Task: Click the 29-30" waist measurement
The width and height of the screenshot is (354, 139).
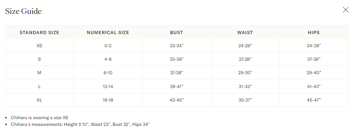Action: [245, 73]
